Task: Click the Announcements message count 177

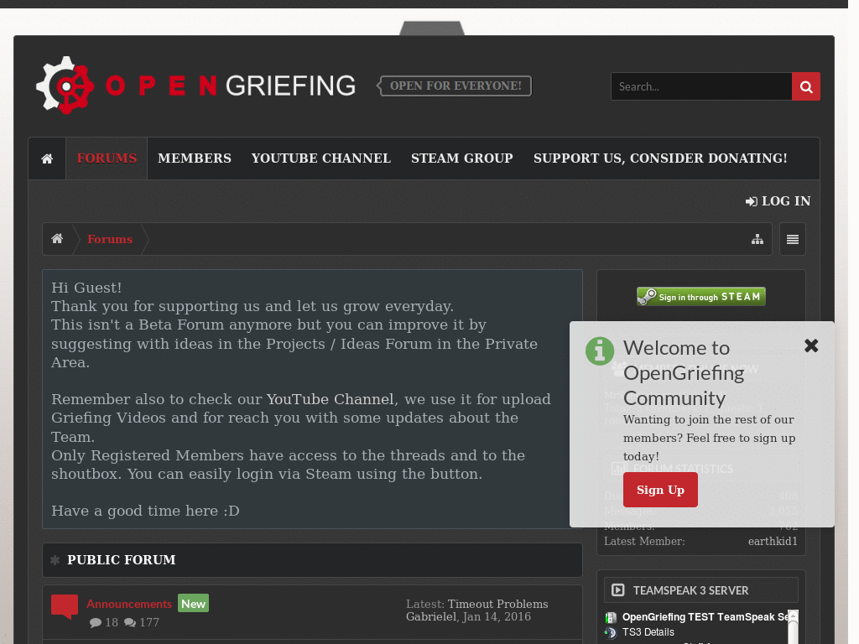Action: click(x=141, y=623)
